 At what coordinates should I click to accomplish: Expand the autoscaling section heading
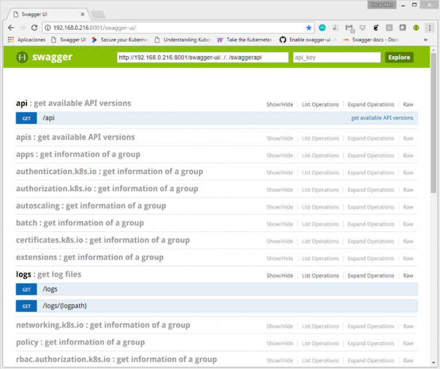[x=91, y=205]
